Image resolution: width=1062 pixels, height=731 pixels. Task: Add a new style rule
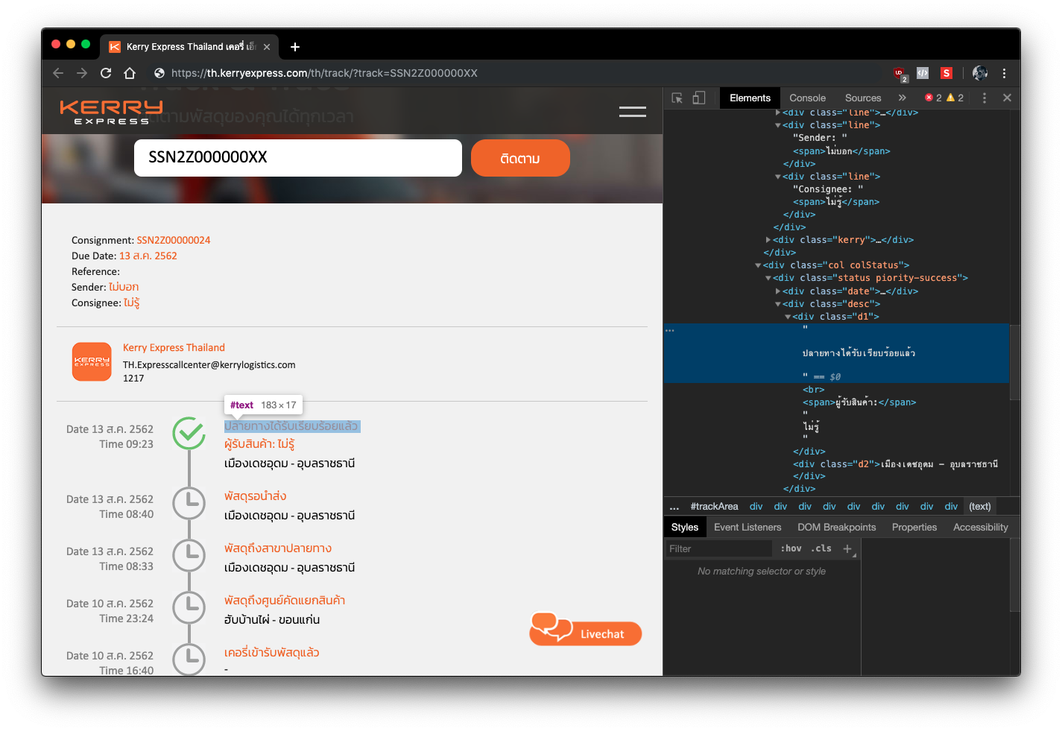pos(847,548)
